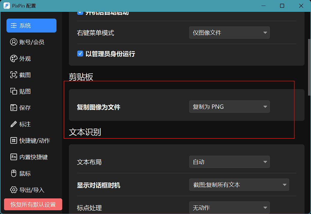Click the 外观 palette icon

click(14, 59)
